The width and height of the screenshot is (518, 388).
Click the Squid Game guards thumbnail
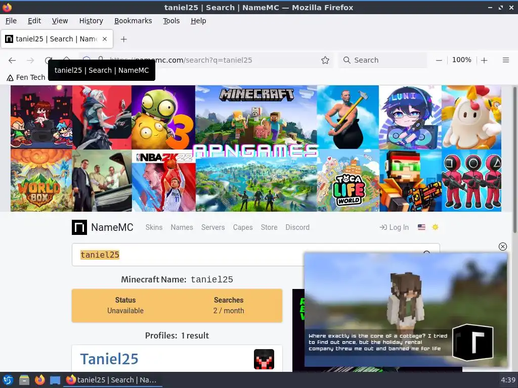[x=471, y=181]
